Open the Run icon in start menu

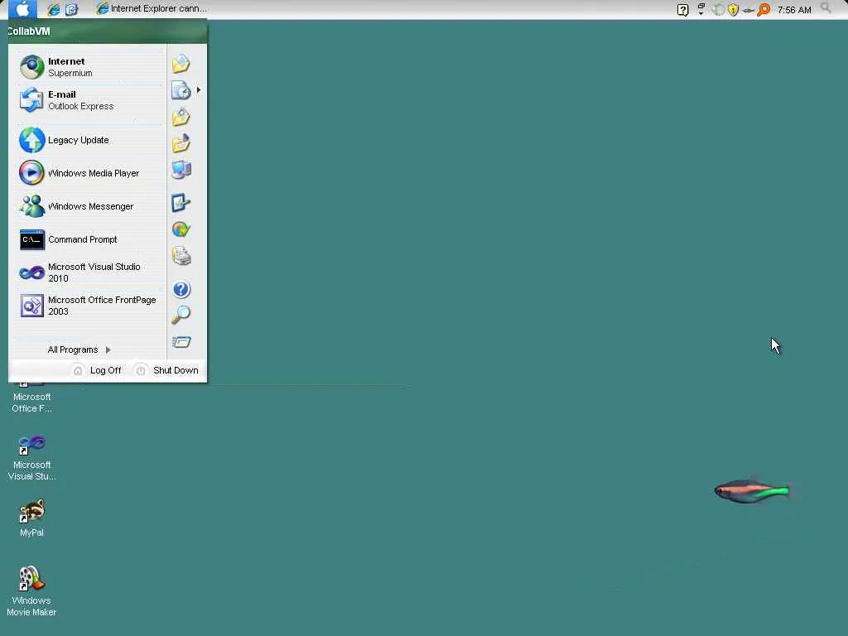click(x=181, y=342)
